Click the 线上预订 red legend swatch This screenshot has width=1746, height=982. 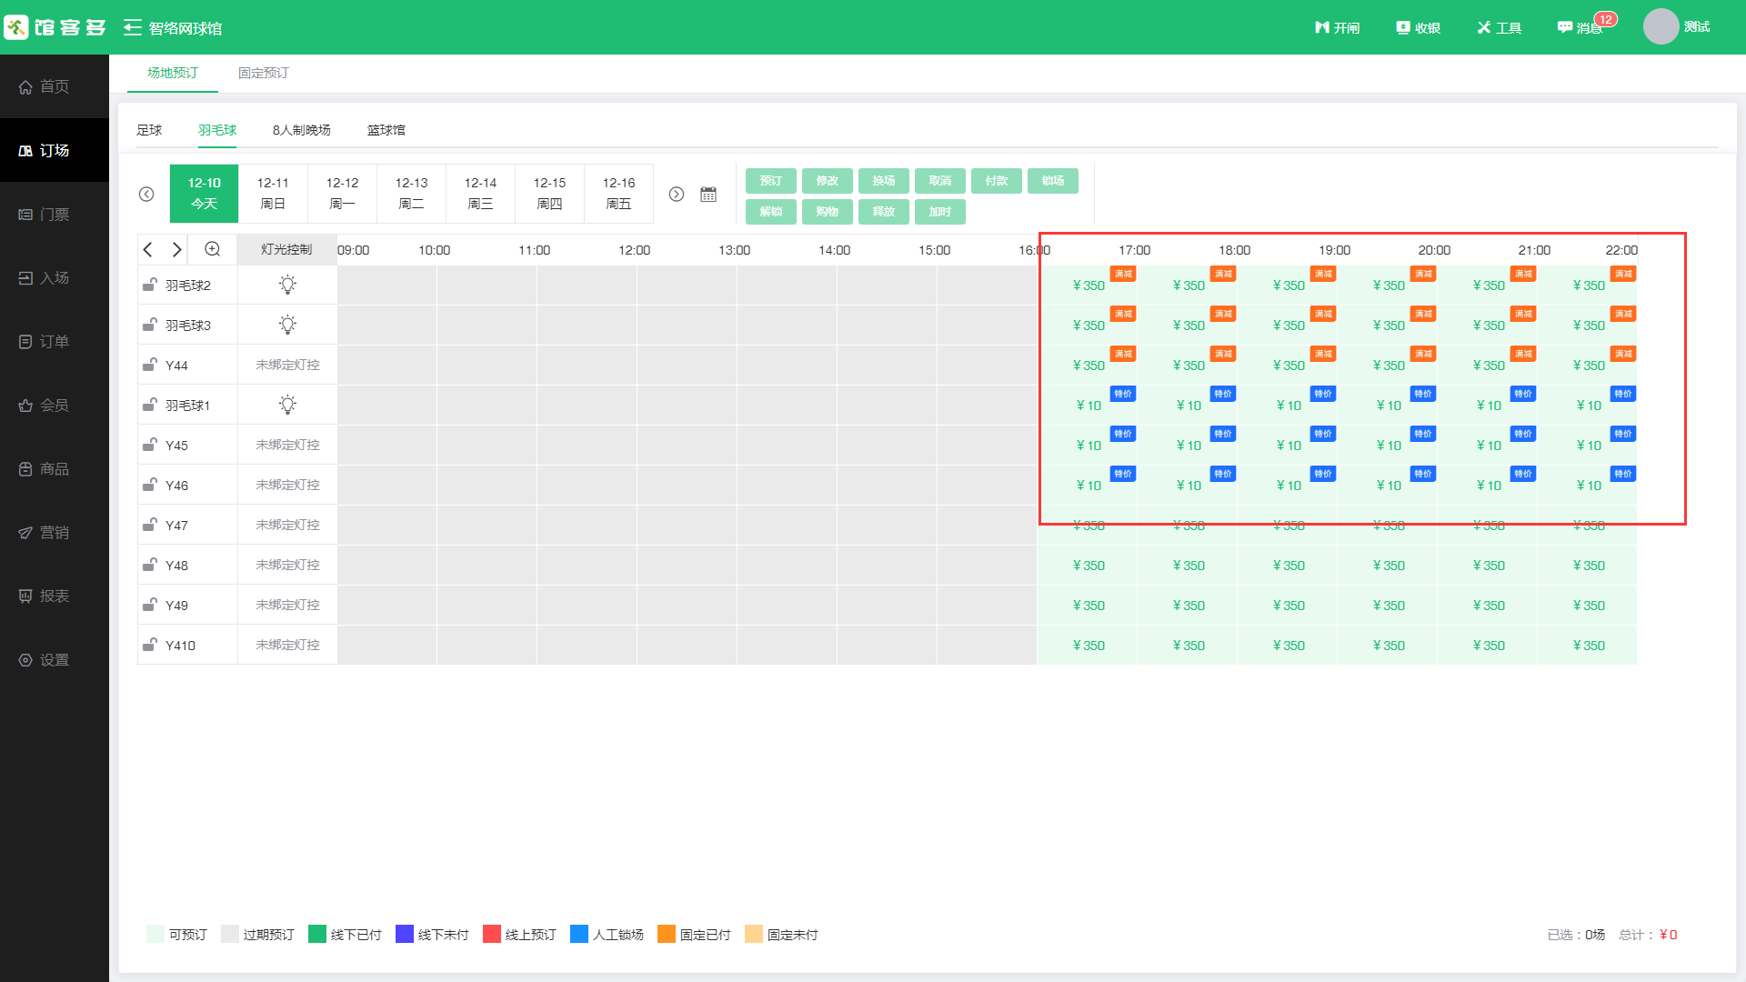[492, 934]
